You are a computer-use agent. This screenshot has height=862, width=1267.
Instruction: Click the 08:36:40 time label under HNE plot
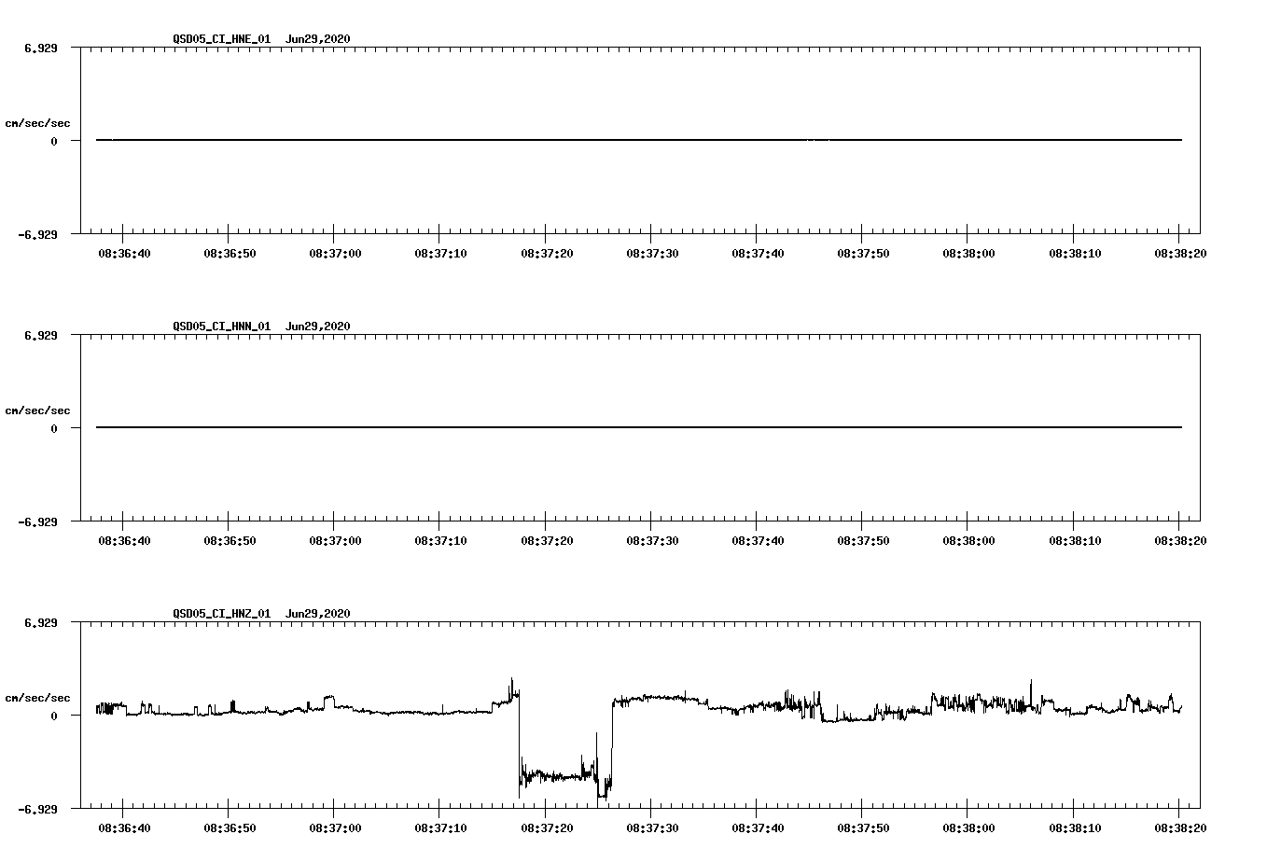point(124,254)
